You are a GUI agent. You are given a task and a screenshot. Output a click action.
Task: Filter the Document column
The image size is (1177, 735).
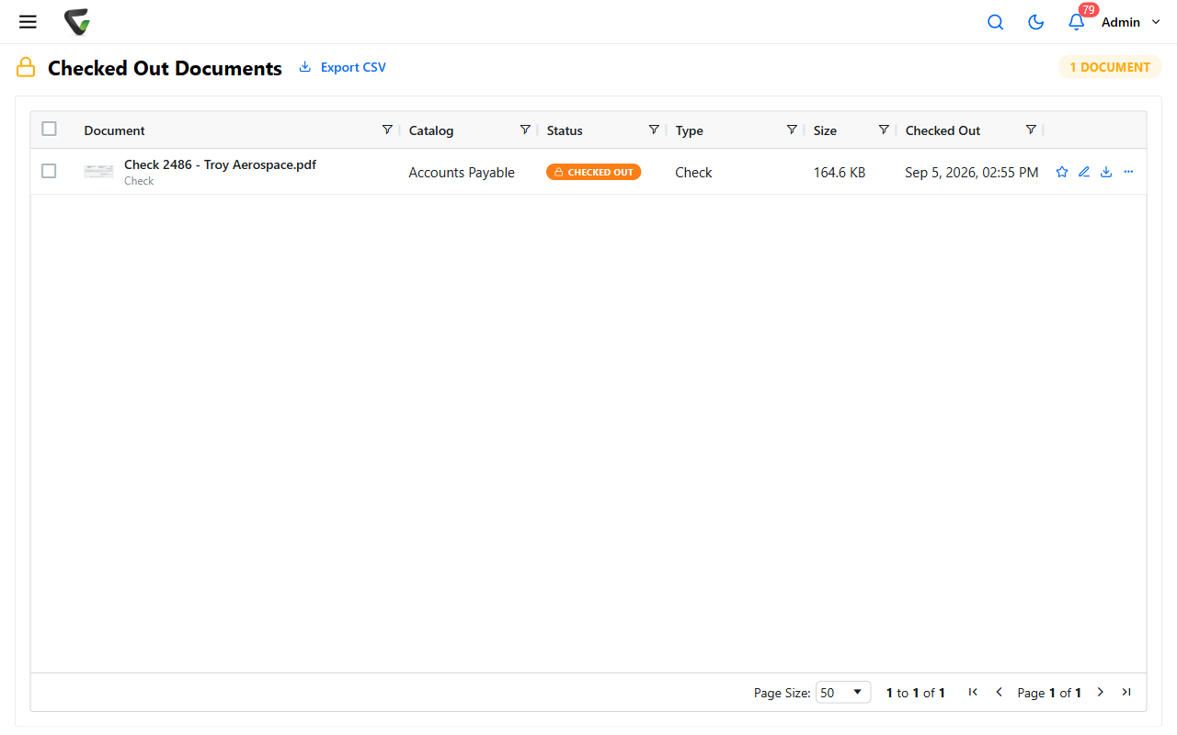click(x=387, y=130)
